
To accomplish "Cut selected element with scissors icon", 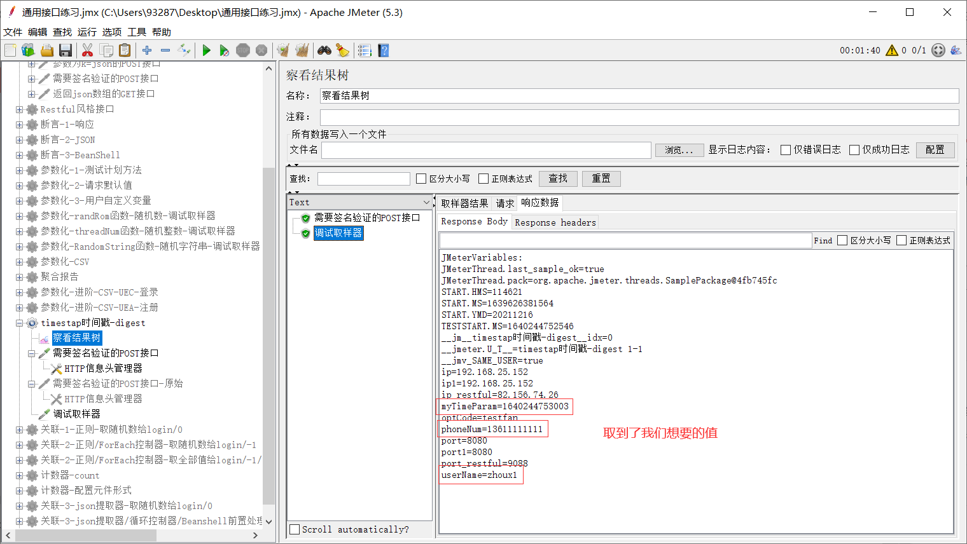I will pyautogui.click(x=88, y=50).
